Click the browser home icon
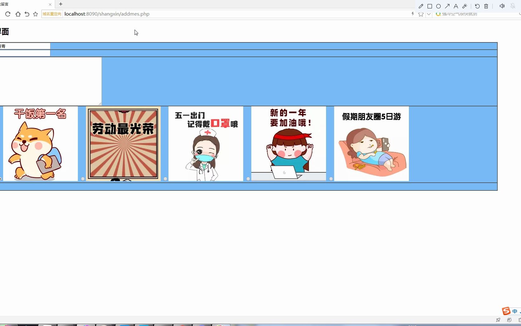The height and width of the screenshot is (326, 521). pyautogui.click(x=18, y=14)
